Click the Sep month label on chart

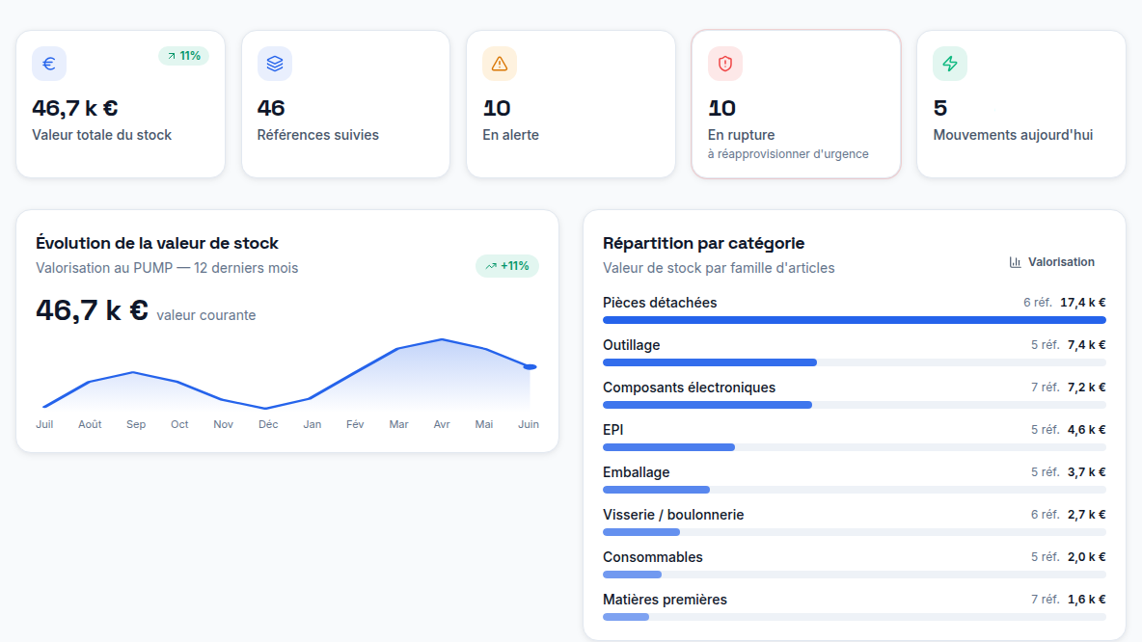[135, 424]
